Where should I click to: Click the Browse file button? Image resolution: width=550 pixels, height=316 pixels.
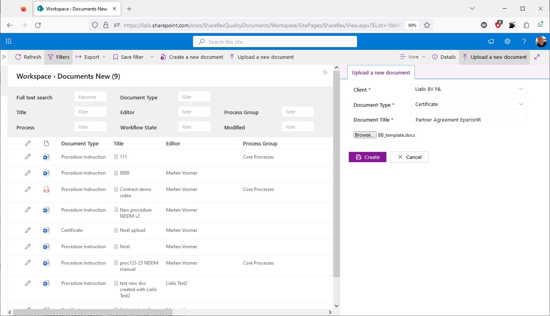[365, 135]
